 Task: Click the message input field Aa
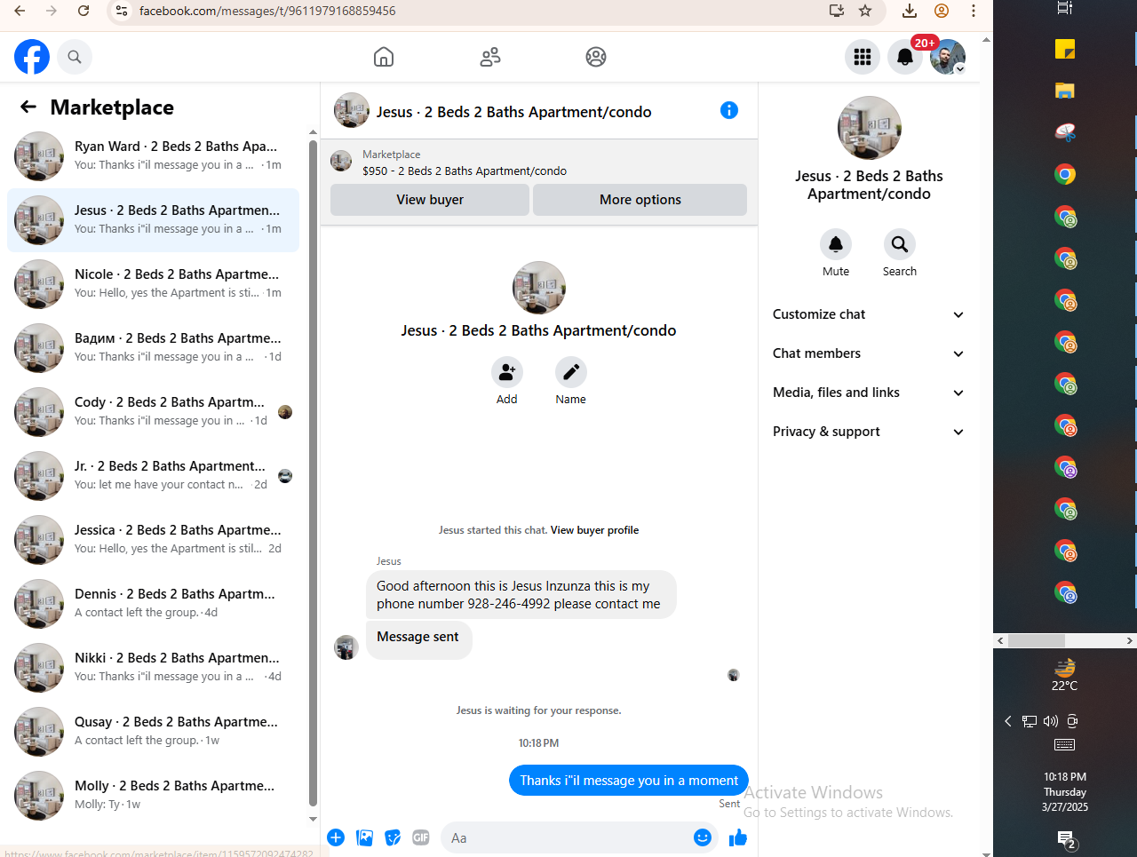(568, 837)
